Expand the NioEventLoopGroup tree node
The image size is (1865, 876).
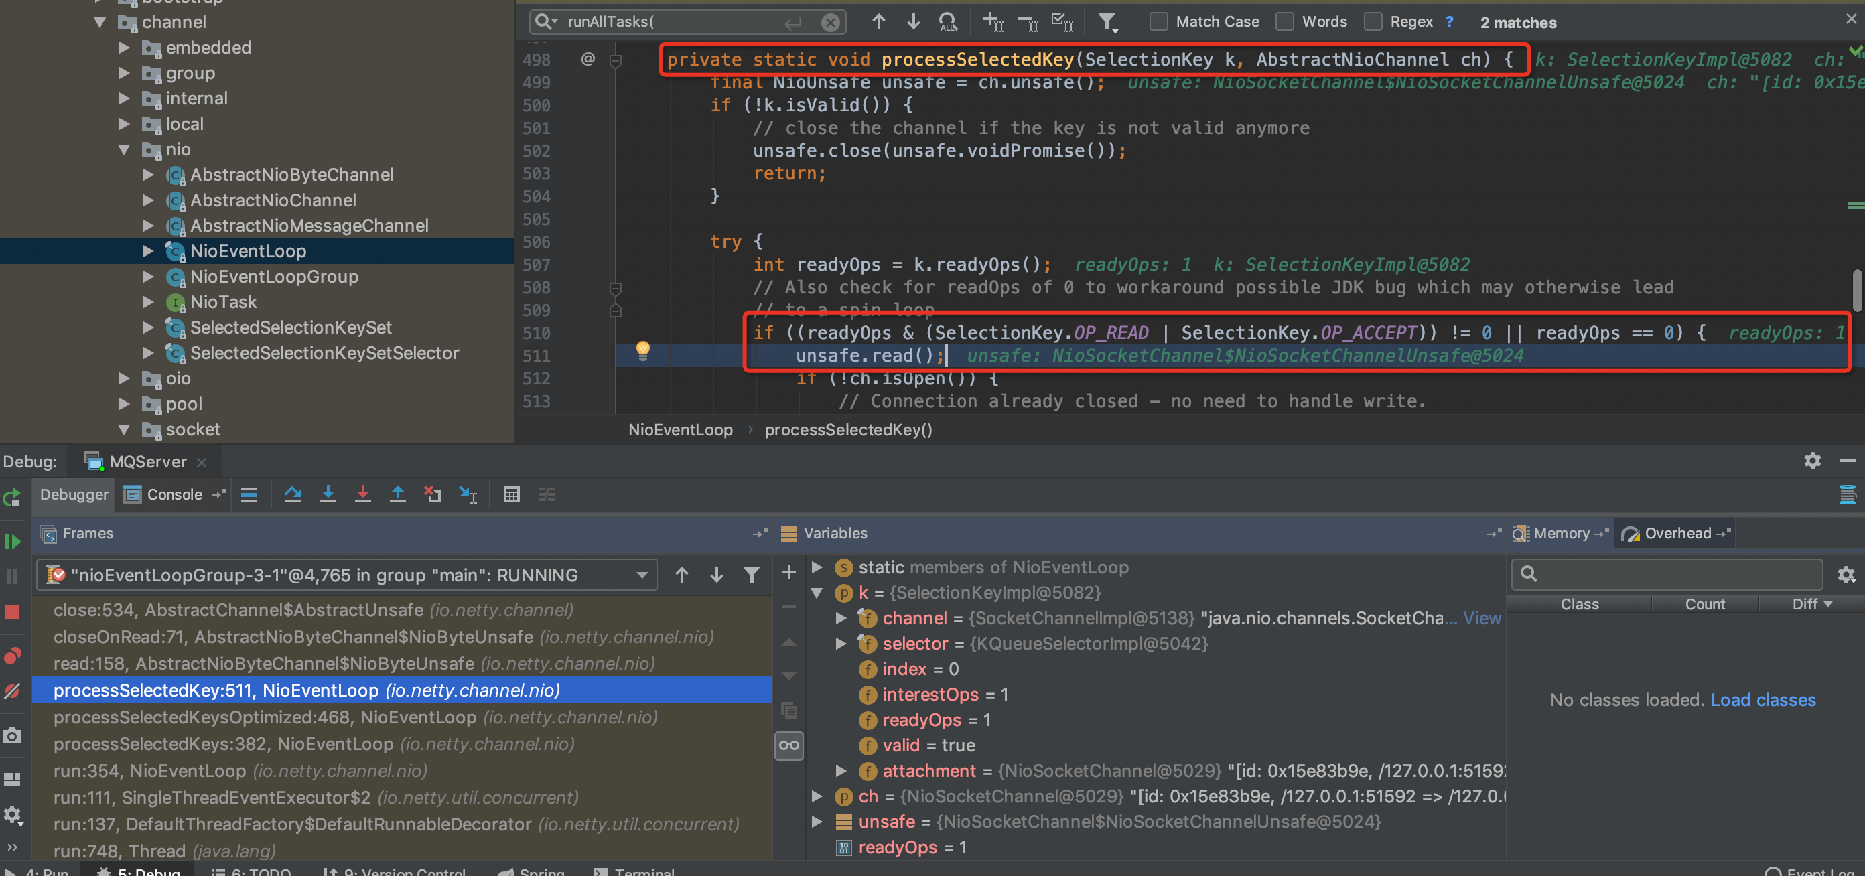(x=149, y=277)
